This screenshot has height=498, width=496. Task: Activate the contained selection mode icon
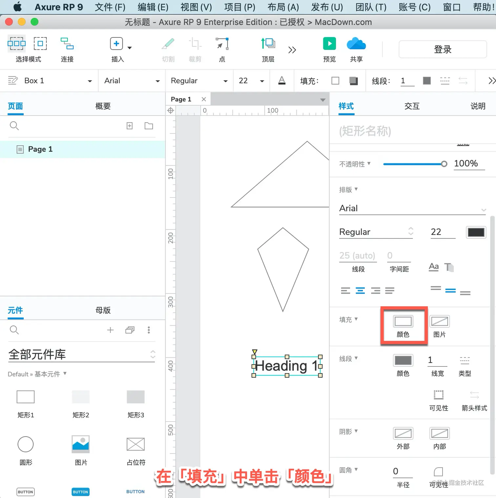tap(40, 43)
